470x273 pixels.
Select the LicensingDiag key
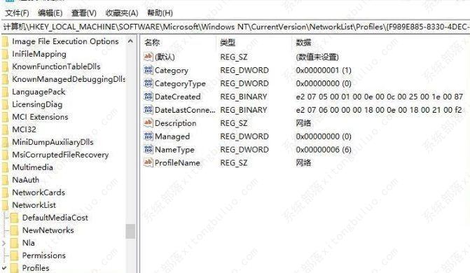pos(37,104)
